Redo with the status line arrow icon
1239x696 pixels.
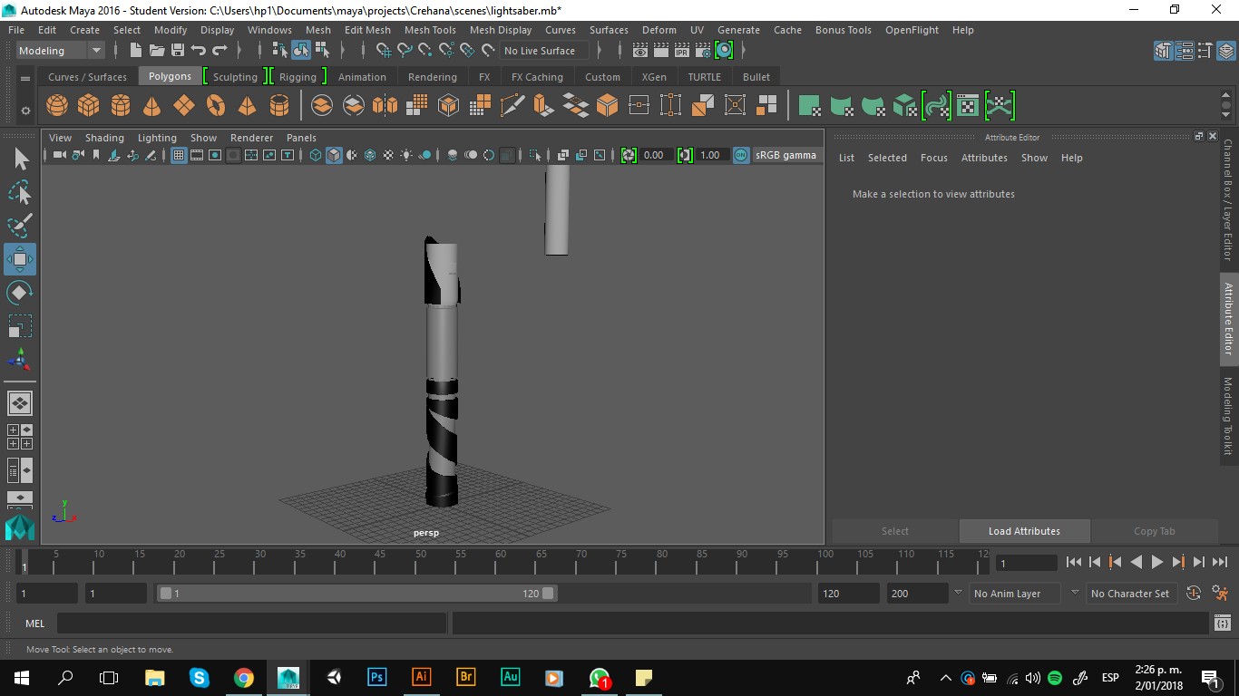(x=220, y=51)
